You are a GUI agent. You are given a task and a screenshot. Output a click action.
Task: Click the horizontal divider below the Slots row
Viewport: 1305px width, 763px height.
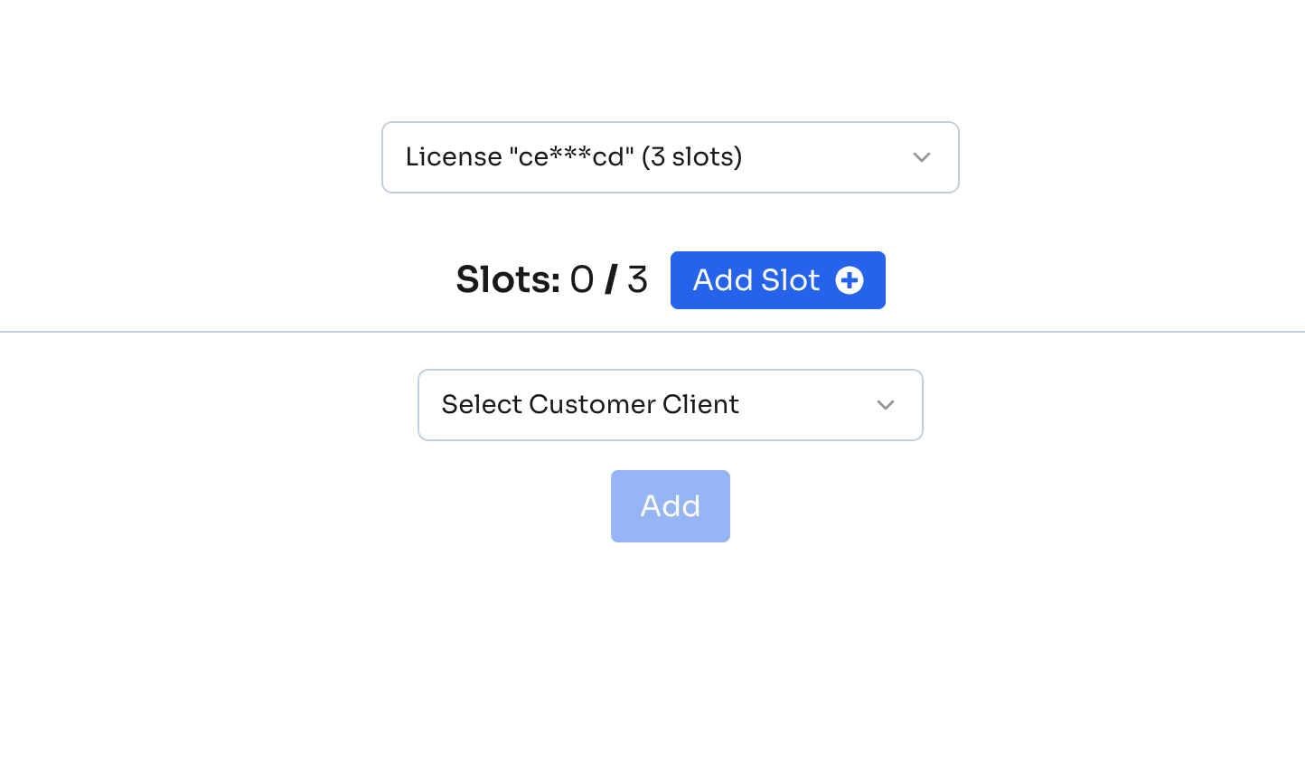coord(271,332)
